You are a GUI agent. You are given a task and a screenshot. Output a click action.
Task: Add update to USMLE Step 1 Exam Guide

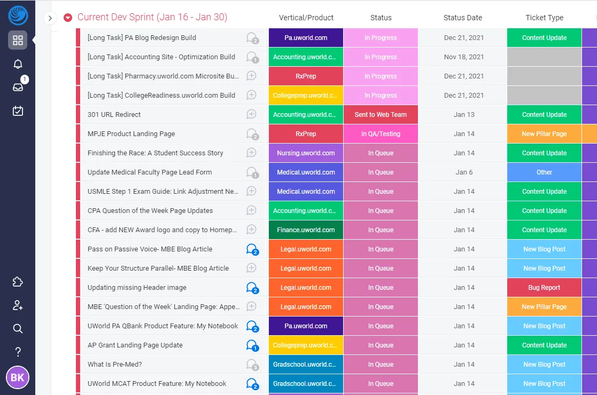(x=251, y=191)
